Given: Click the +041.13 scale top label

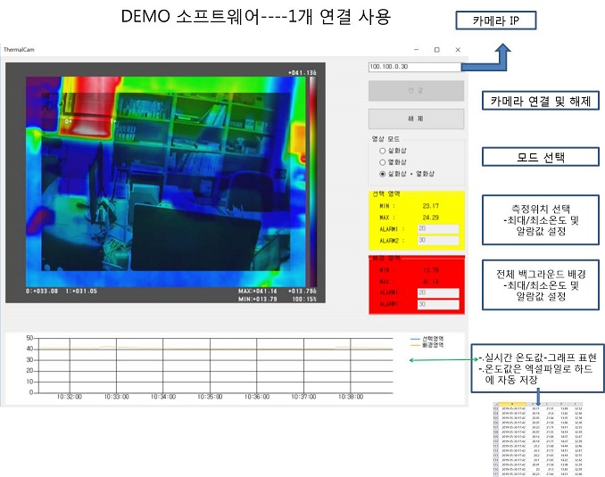Looking at the screenshot, I should click(x=302, y=72).
